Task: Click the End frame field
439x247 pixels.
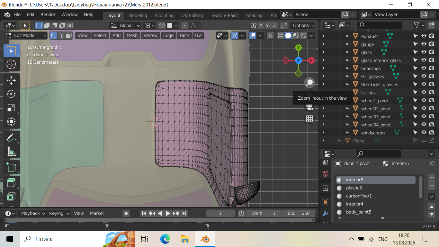Action: (298, 213)
